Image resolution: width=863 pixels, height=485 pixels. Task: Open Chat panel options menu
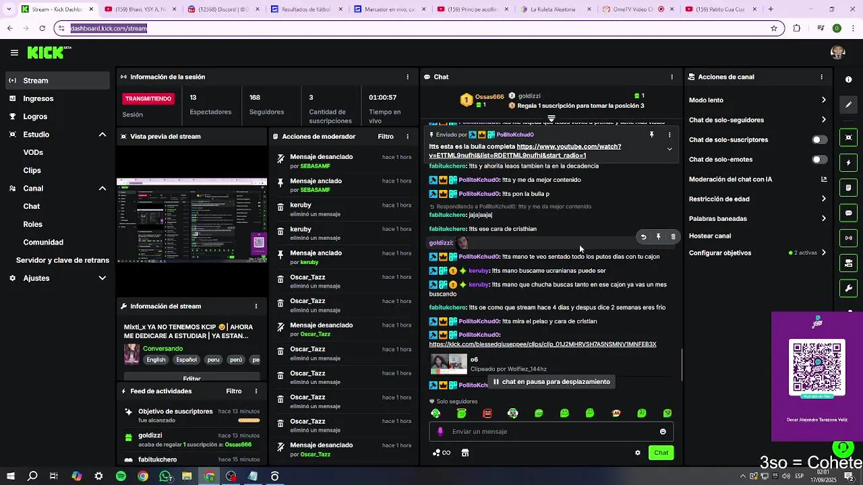pos(672,77)
